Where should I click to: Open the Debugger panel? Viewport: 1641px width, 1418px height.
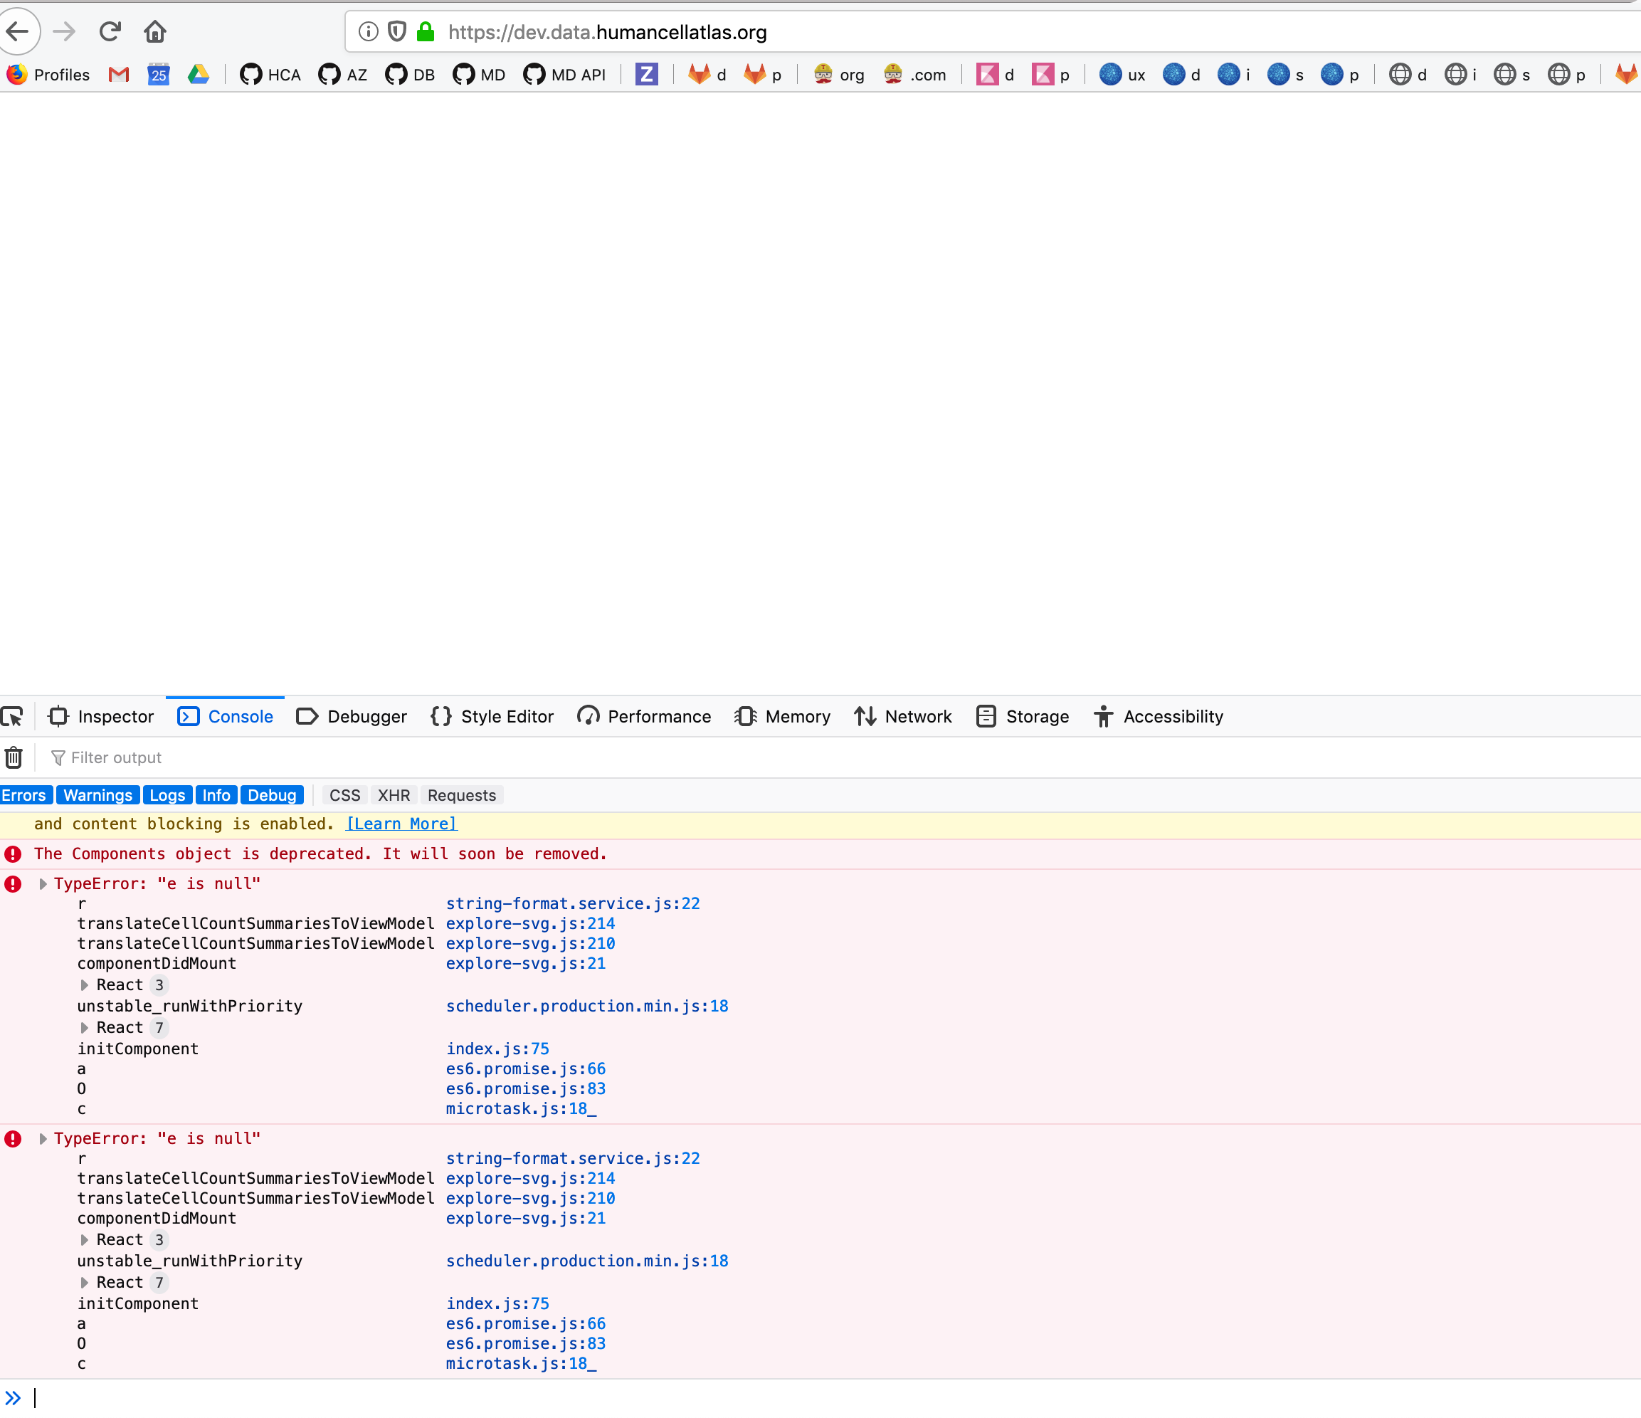(351, 716)
